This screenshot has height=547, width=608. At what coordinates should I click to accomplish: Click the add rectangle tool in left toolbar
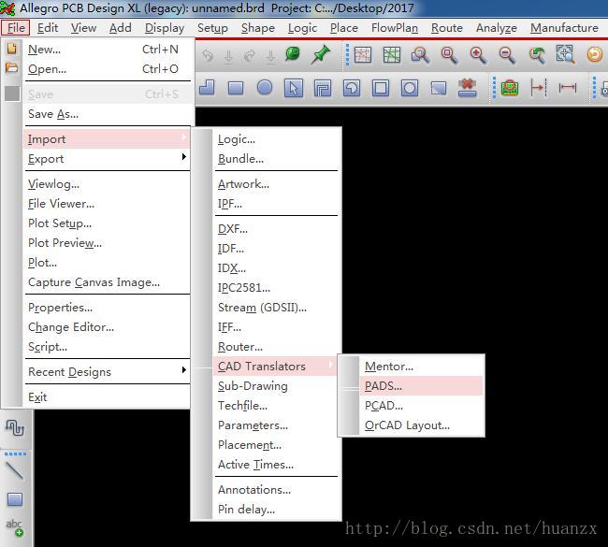tap(14, 499)
